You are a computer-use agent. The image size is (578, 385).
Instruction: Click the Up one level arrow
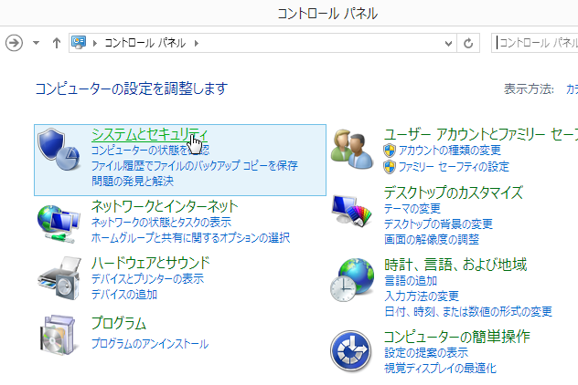[x=57, y=43]
